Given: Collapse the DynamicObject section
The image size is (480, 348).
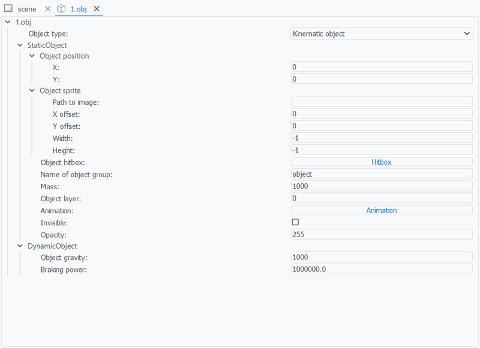Looking at the screenshot, I should [x=20, y=246].
